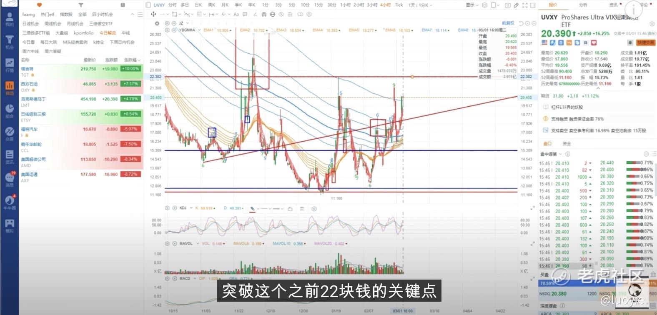
Task: Switch to the 15分 timeframe
Action: tap(318, 5)
